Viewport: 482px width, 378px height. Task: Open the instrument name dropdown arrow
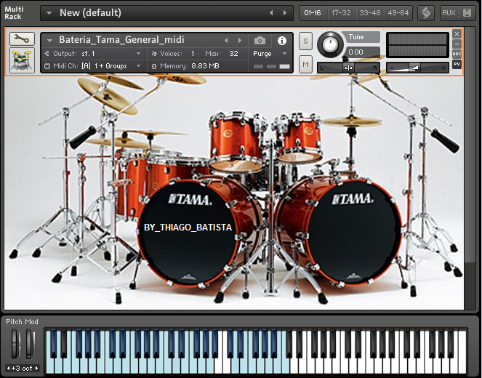tap(50, 40)
